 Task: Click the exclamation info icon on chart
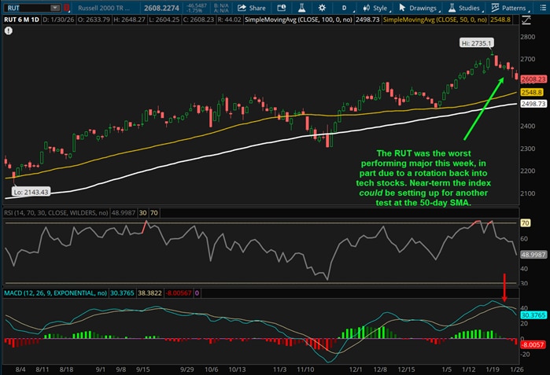[x=9, y=31]
